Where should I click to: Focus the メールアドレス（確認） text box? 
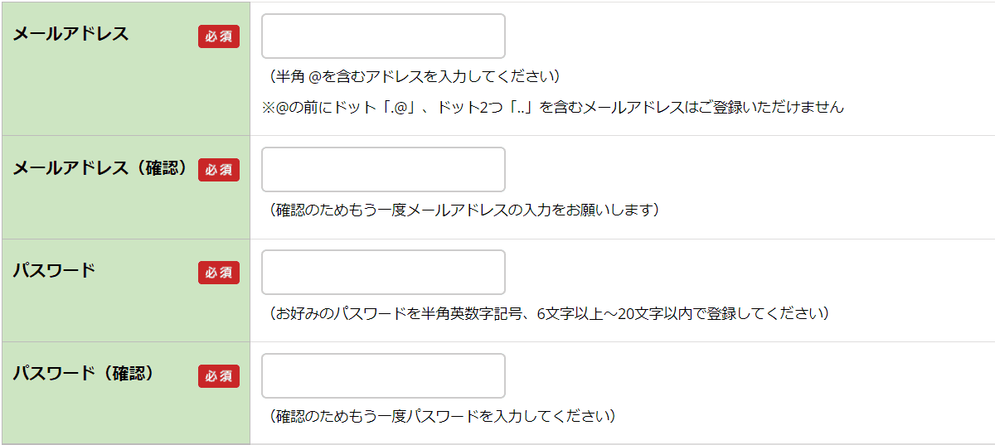[383, 170]
